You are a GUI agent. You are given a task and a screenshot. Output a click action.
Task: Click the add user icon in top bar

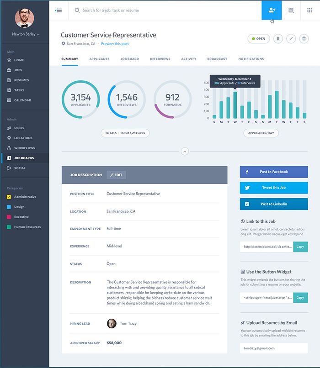pyautogui.click(x=272, y=10)
